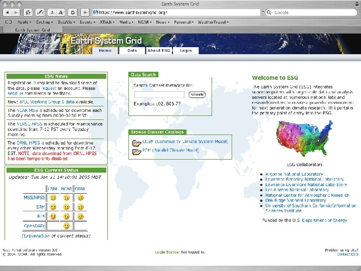Click the Google search field

[311, 13]
